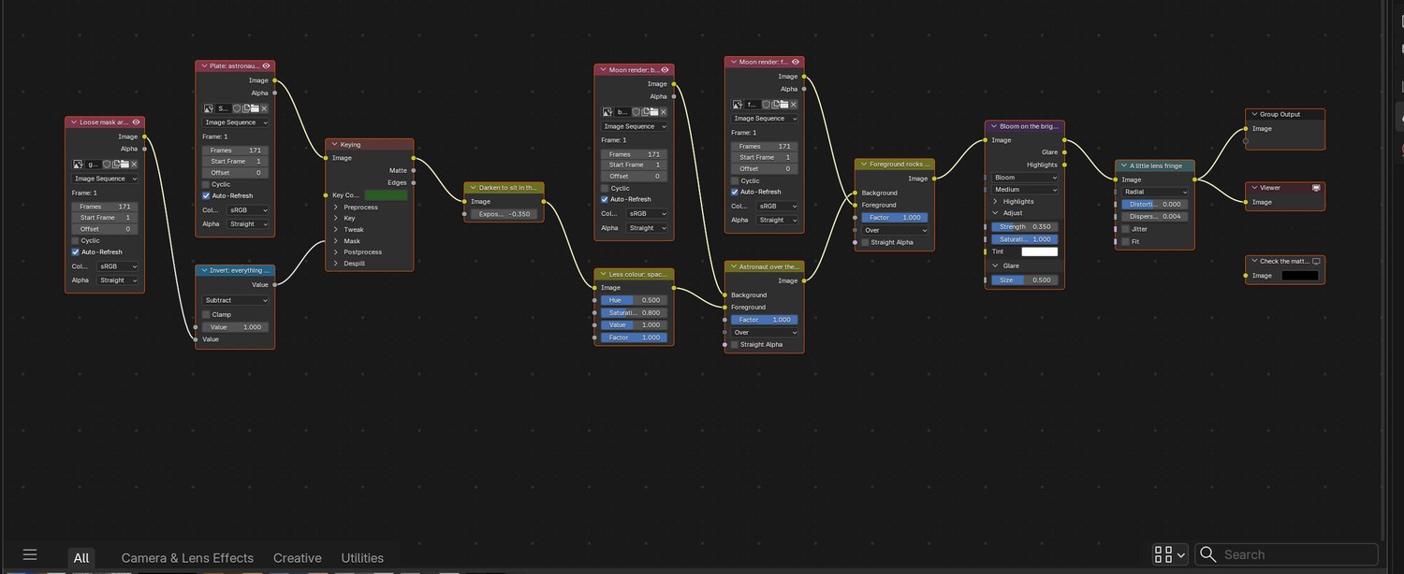The image size is (1404, 574).
Task: Click shield icon in Plate astronaut node
Action: [x=237, y=108]
